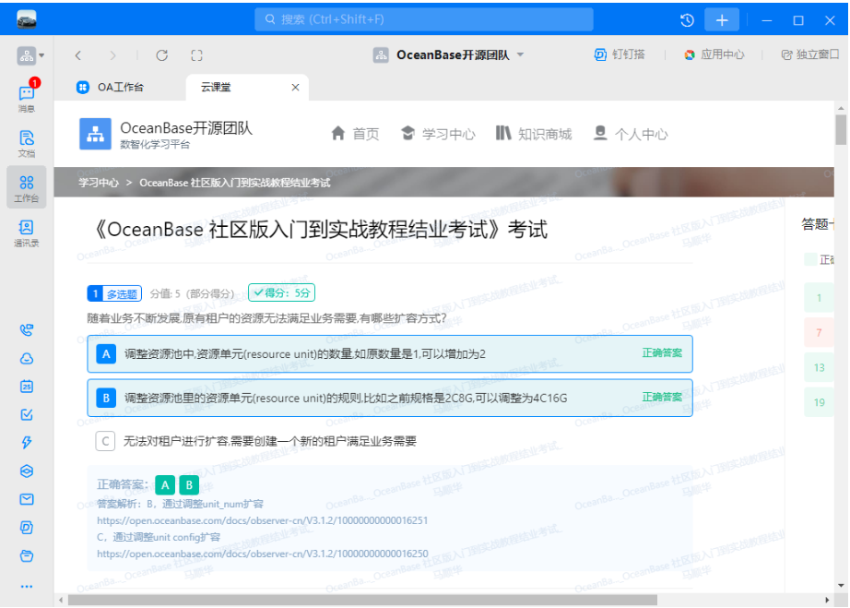Viewport: 850px width, 608px height.
Task: Expand the OceanBase开源团队 title dropdown arrow
Action: pos(520,54)
